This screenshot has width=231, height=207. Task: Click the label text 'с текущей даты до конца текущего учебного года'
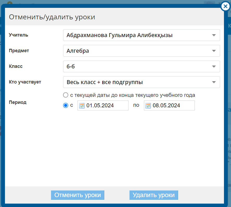132,95
